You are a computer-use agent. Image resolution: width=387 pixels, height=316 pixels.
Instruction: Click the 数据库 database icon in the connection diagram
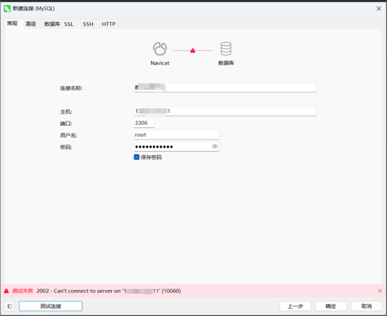pyautogui.click(x=226, y=48)
